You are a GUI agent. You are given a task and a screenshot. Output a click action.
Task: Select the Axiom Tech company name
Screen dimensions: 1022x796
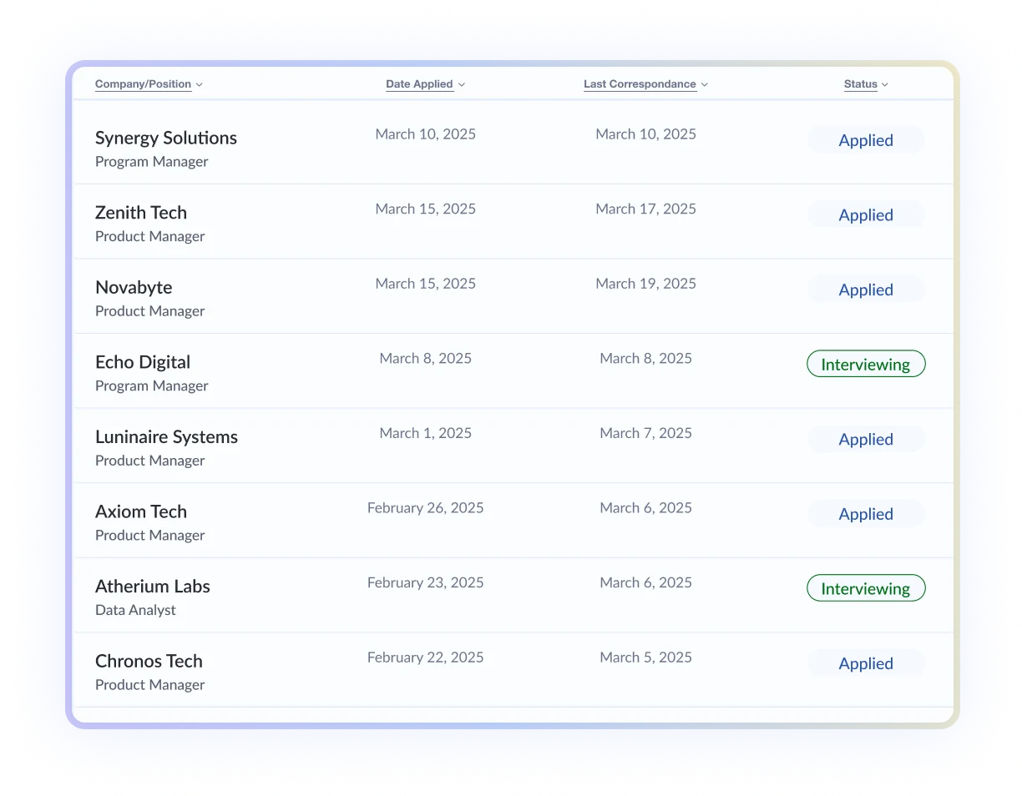(x=141, y=511)
